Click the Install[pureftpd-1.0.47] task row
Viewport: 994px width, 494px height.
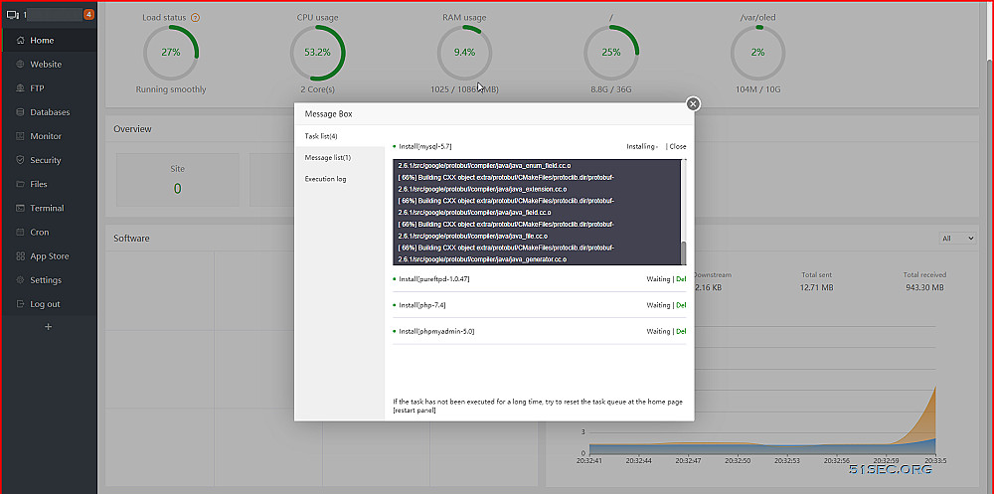(x=540, y=279)
